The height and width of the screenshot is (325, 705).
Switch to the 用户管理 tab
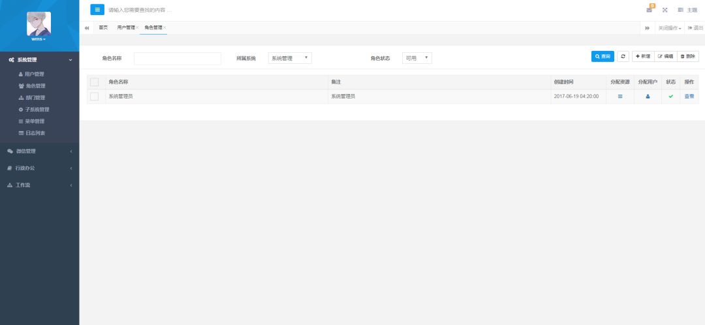126,27
